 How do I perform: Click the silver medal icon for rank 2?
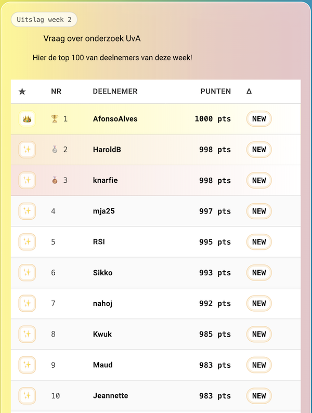click(x=55, y=150)
